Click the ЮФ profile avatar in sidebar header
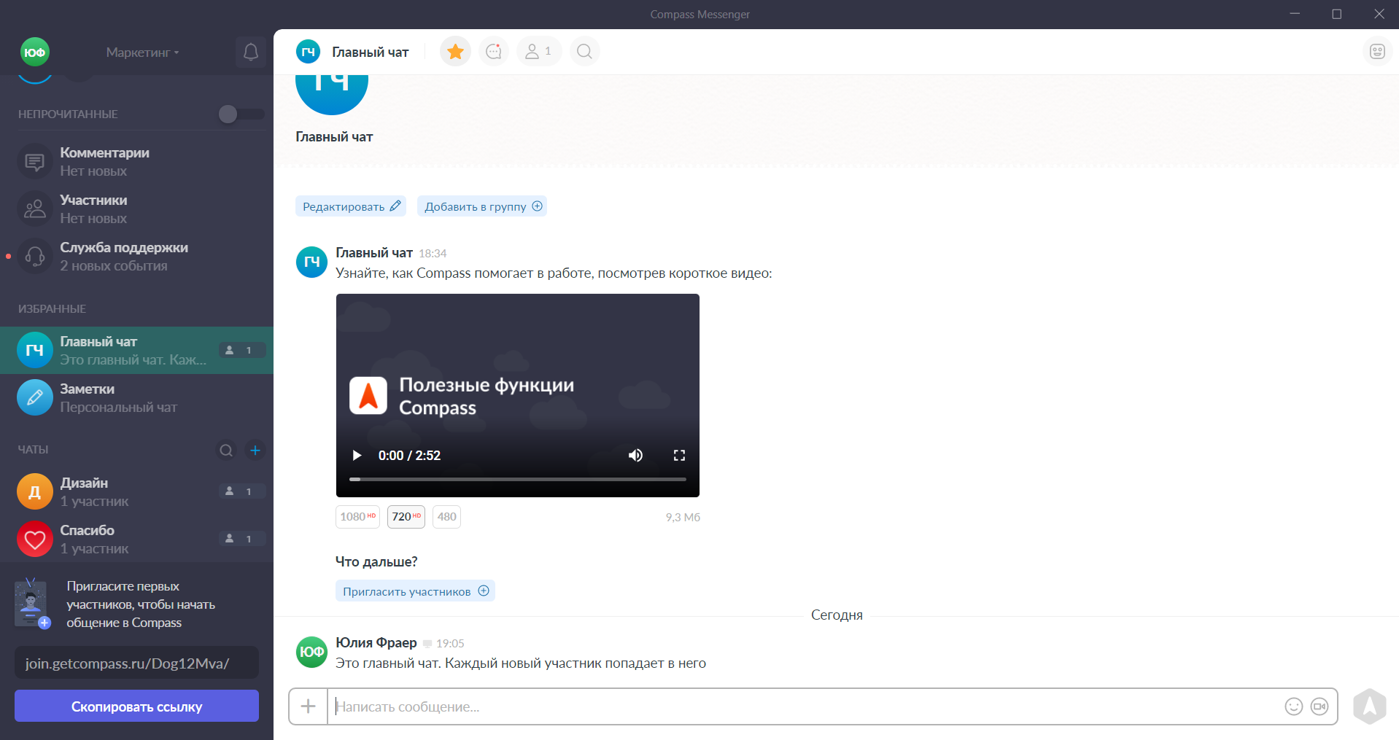The width and height of the screenshot is (1399, 740). pyautogui.click(x=35, y=52)
